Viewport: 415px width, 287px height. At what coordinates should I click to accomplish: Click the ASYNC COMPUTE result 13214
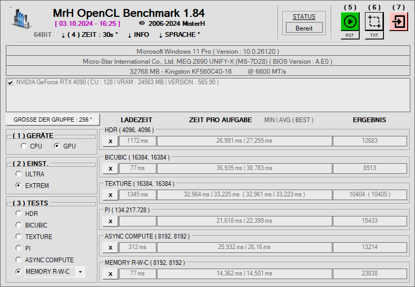[x=370, y=248]
